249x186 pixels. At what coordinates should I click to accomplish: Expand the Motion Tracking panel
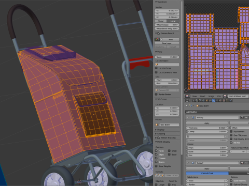tap(156, 138)
